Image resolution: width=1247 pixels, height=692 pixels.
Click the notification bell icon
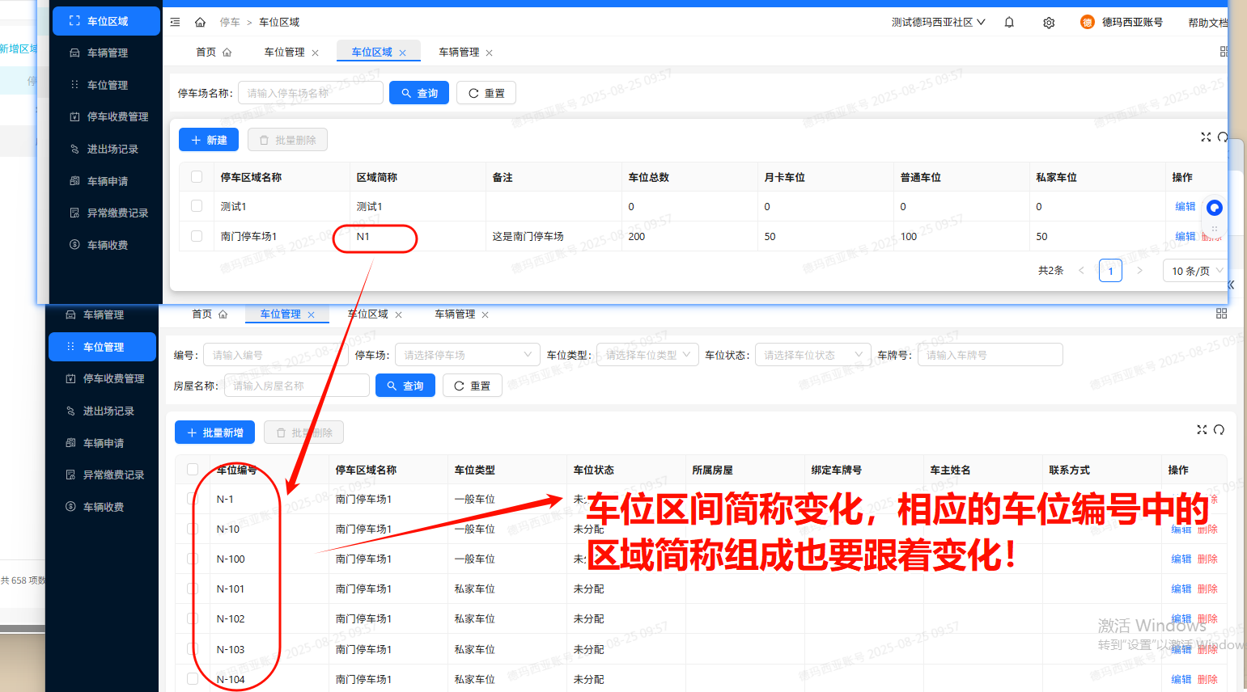pos(1009,23)
